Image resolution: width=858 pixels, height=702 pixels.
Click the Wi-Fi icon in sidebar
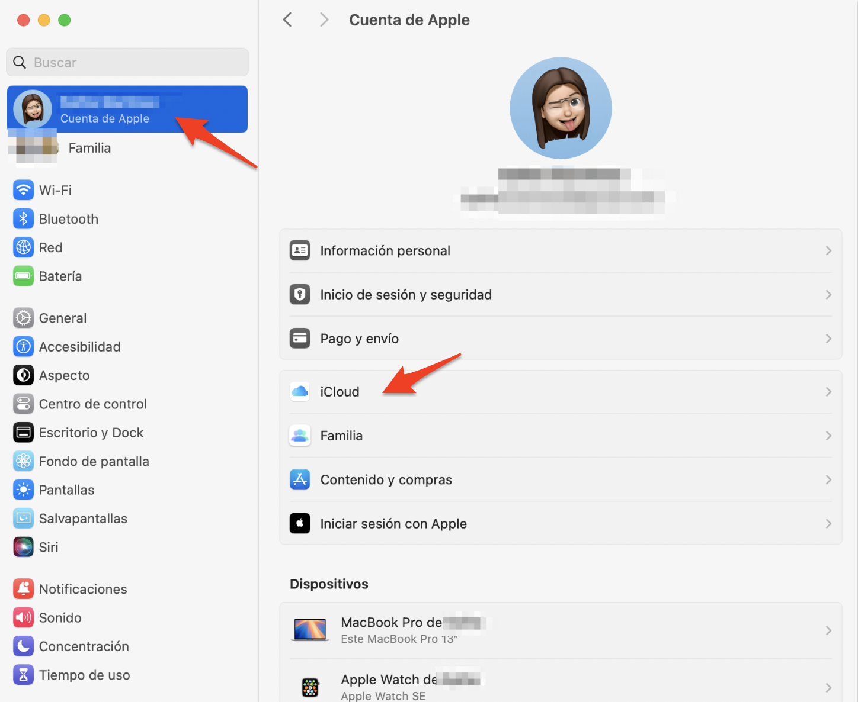pyautogui.click(x=23, y=190)
